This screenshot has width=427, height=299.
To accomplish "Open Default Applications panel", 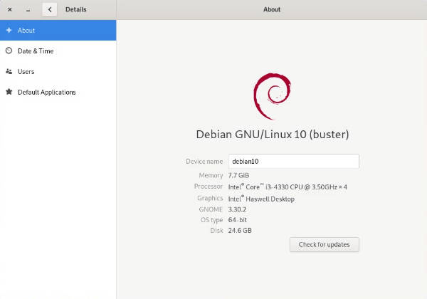I will click(x=58, y=92).
